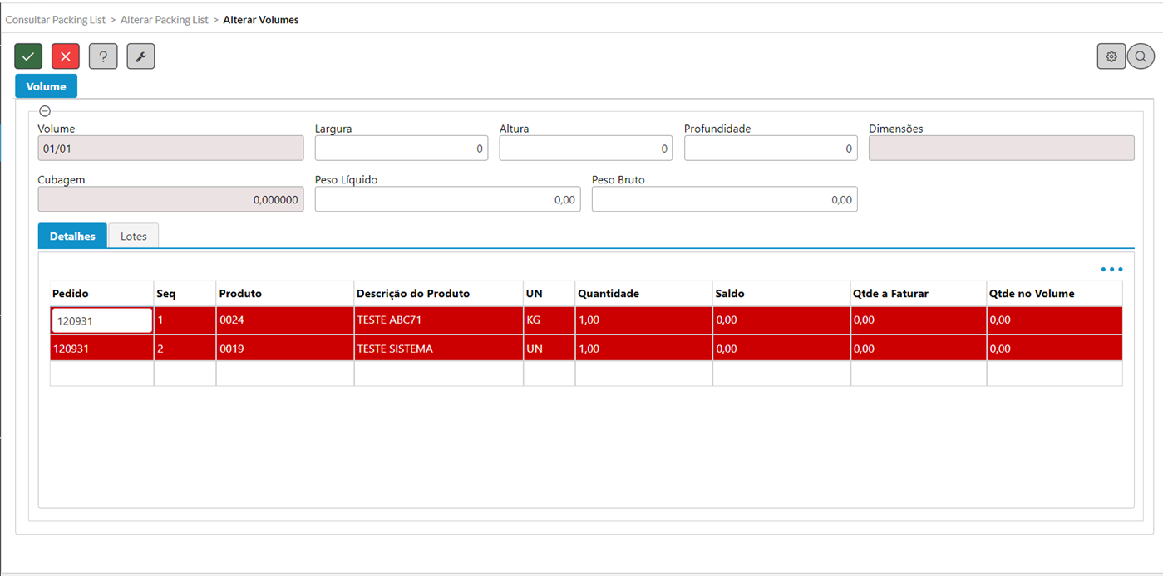Confirm changes with the green checkmark button

pyautogui.click(x=28, y=56)
